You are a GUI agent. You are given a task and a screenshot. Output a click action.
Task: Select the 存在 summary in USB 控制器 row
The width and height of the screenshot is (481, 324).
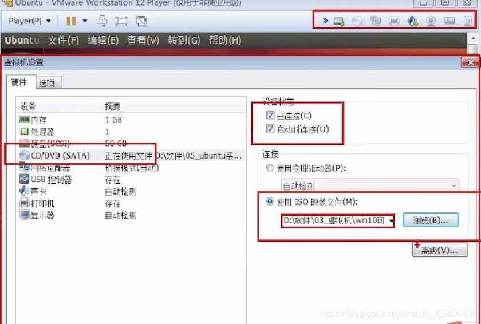(x=113, y=180)
